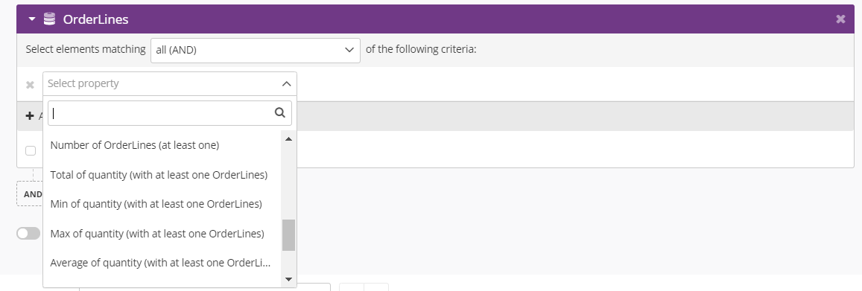The image size is (862, 291).
Task: Click the property list scroll-down arrow
Action: (x=288, y=280)
